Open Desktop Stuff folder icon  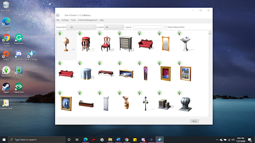[x=6, y=104]
